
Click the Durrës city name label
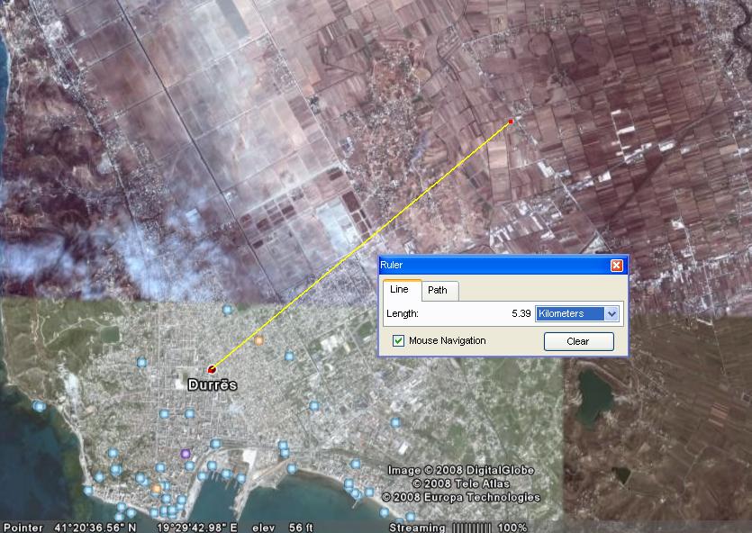[213, 385]
